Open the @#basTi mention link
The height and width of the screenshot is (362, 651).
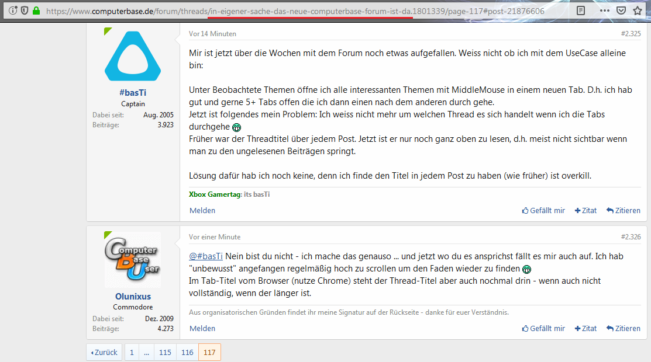click(x=206, y=256)
